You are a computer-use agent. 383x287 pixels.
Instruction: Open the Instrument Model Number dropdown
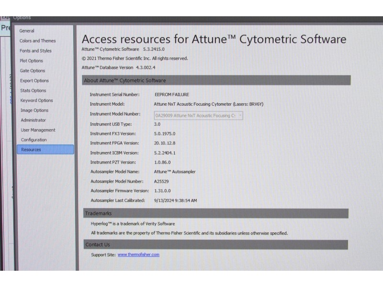198,116
